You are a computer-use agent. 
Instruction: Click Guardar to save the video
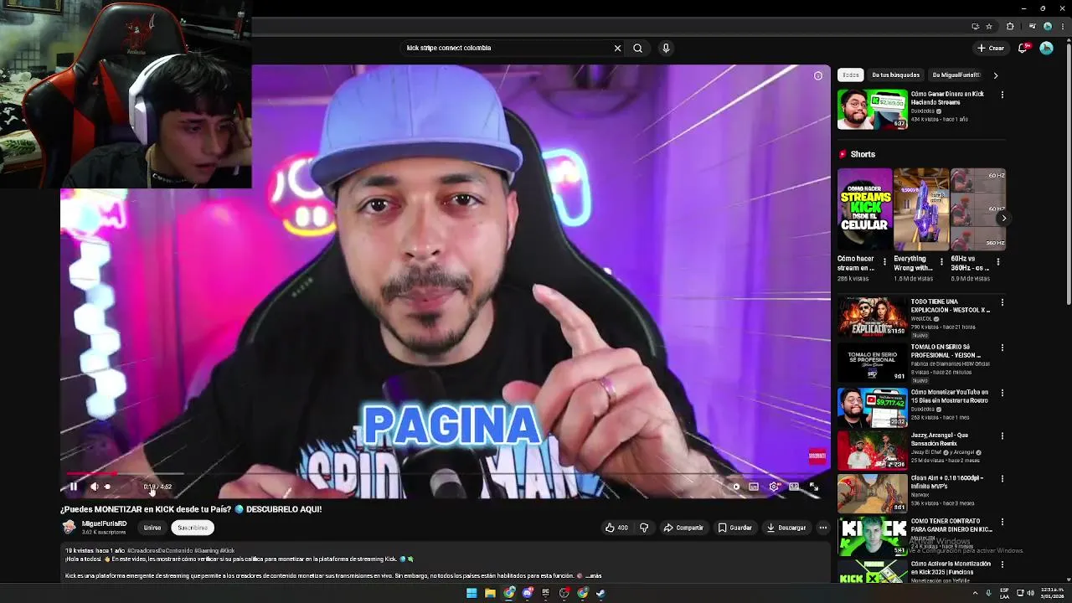tap(735, 528)
